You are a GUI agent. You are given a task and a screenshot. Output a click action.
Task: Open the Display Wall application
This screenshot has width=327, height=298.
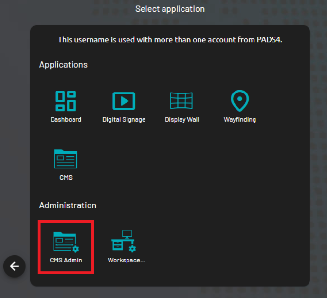pyautogui.click(x=181, y=101)
